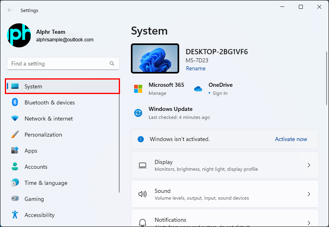Click the search magnifier icon
The height and width of the screenshot is (227, 329).
point(112,63)
